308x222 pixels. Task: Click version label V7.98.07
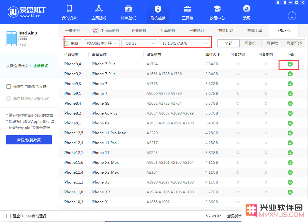tap(213, 216)
